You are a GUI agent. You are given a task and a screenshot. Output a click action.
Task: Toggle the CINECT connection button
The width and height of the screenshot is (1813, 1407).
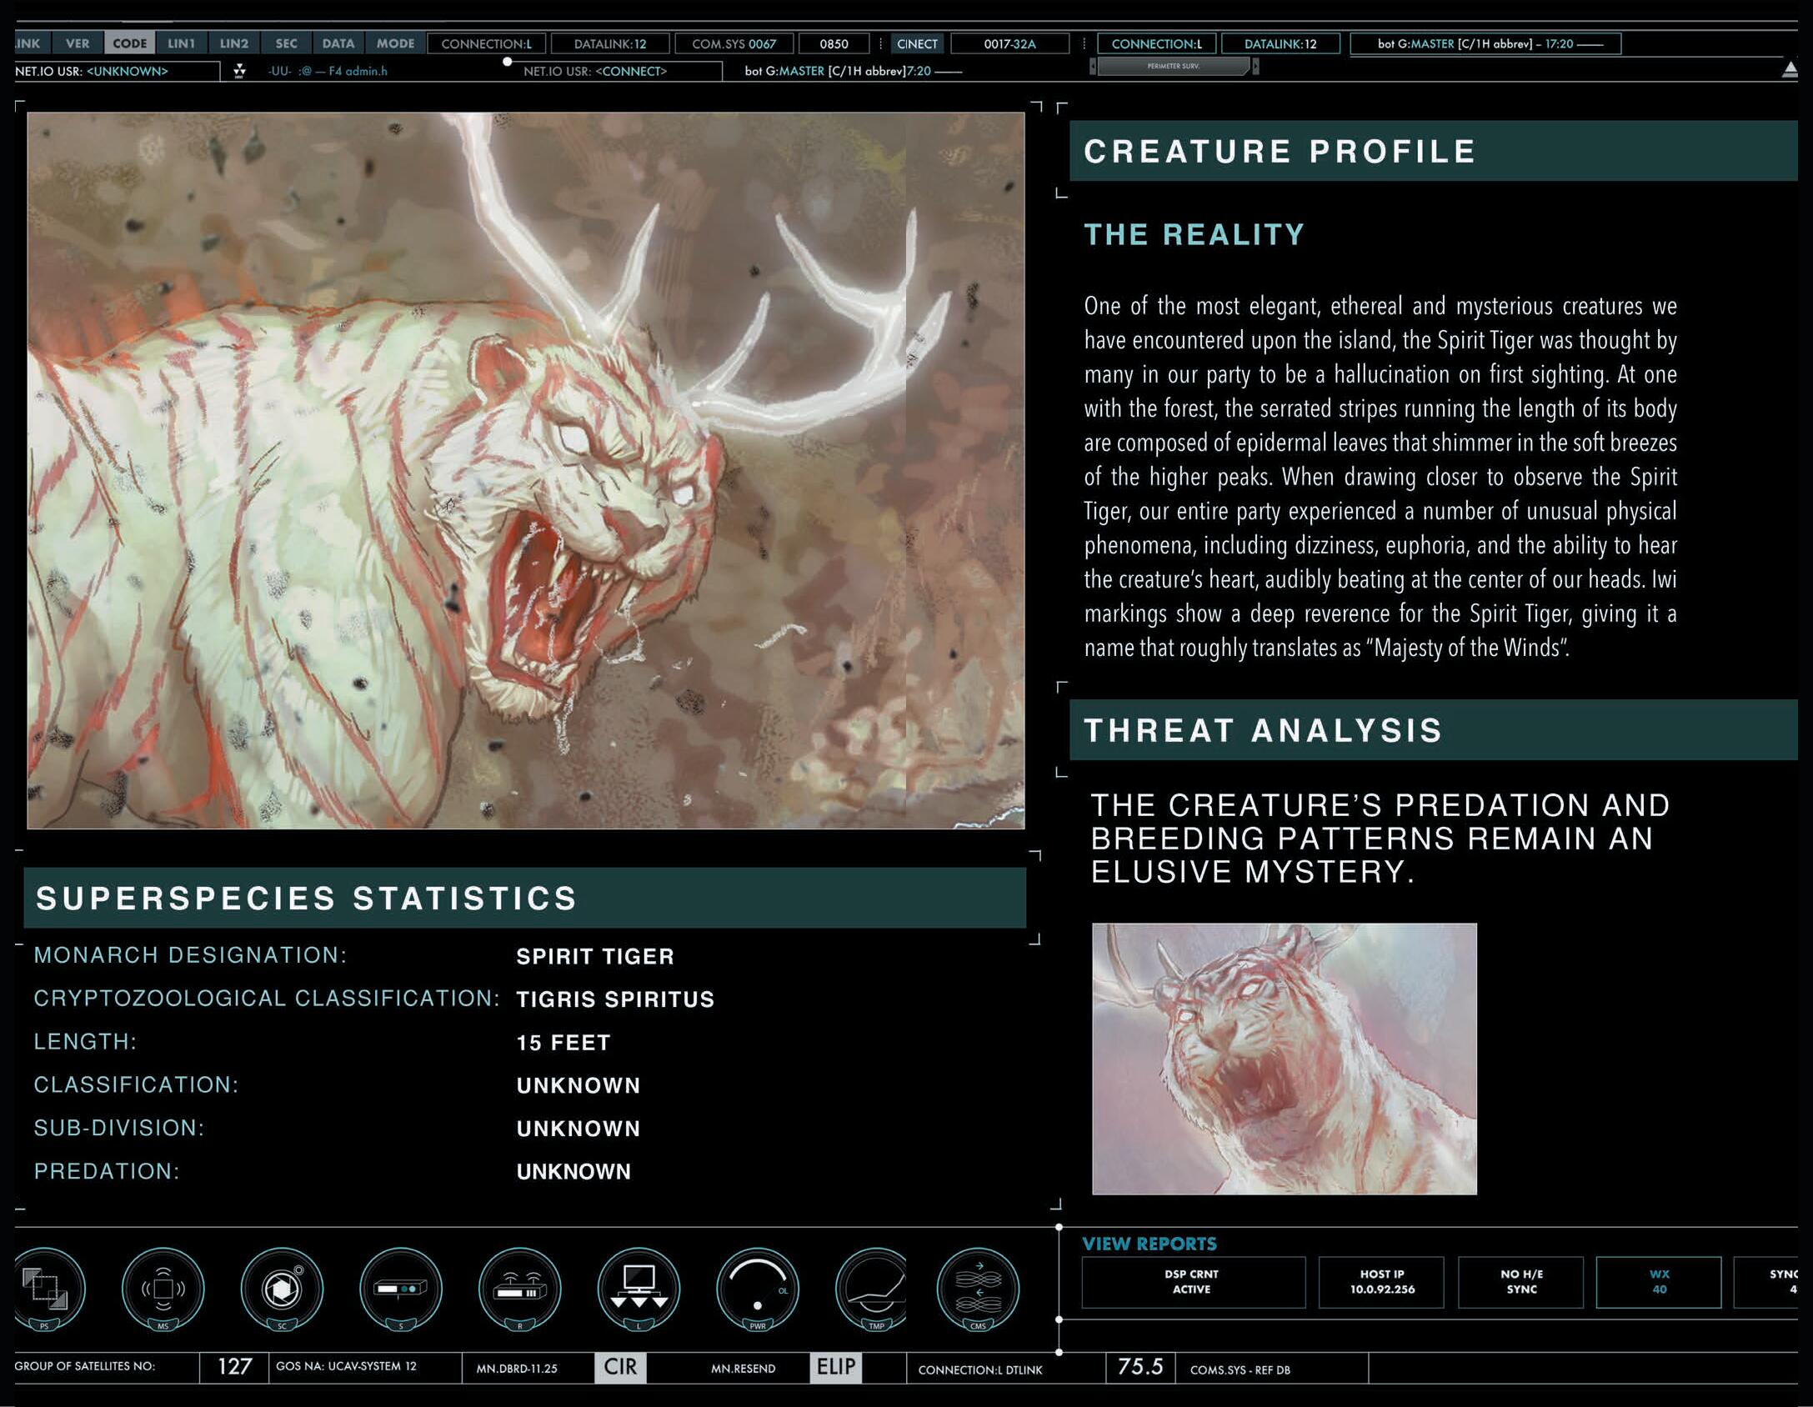click(917, 43)
